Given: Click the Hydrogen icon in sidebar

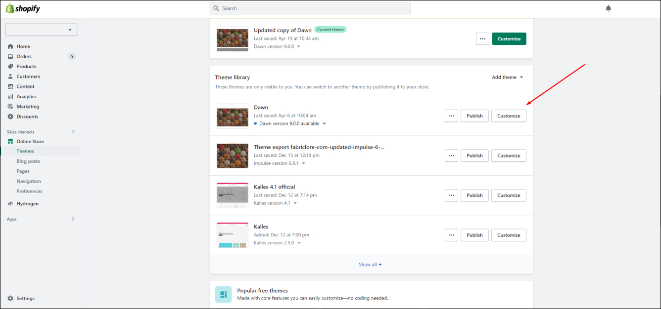Looking at the screenshot, I should pyautogui.click(x=11, y=204).
